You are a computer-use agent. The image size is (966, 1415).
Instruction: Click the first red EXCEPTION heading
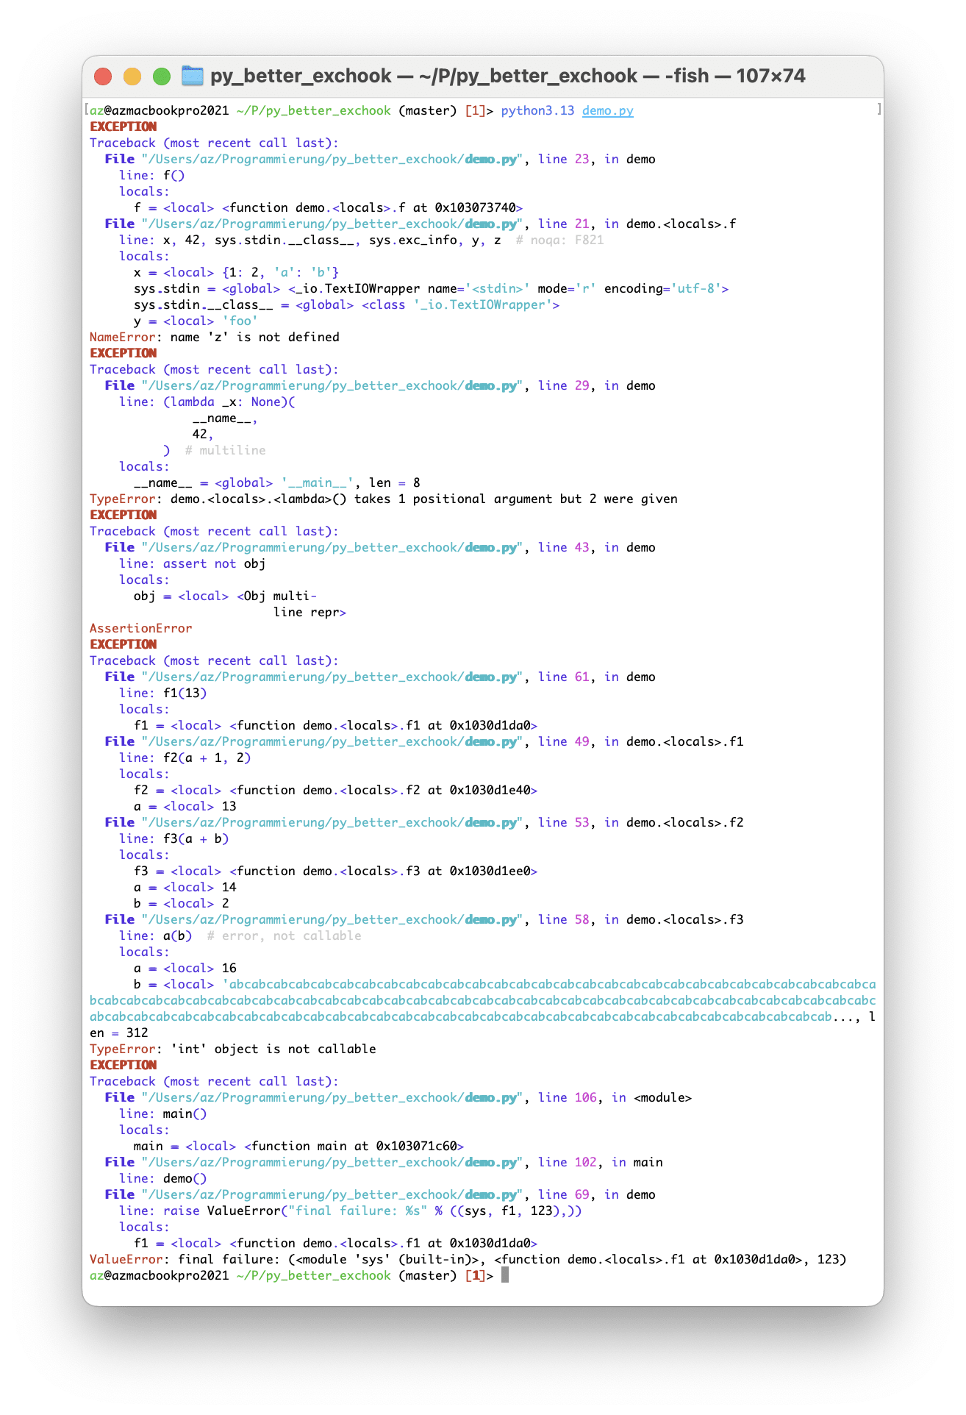tap(123, 126)
